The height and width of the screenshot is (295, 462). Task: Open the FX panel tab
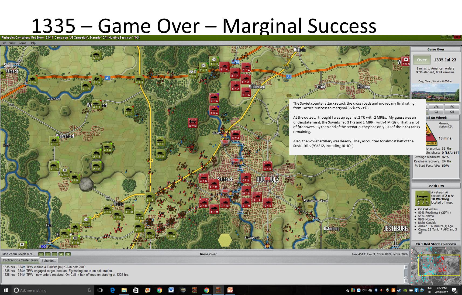(452, 107)
